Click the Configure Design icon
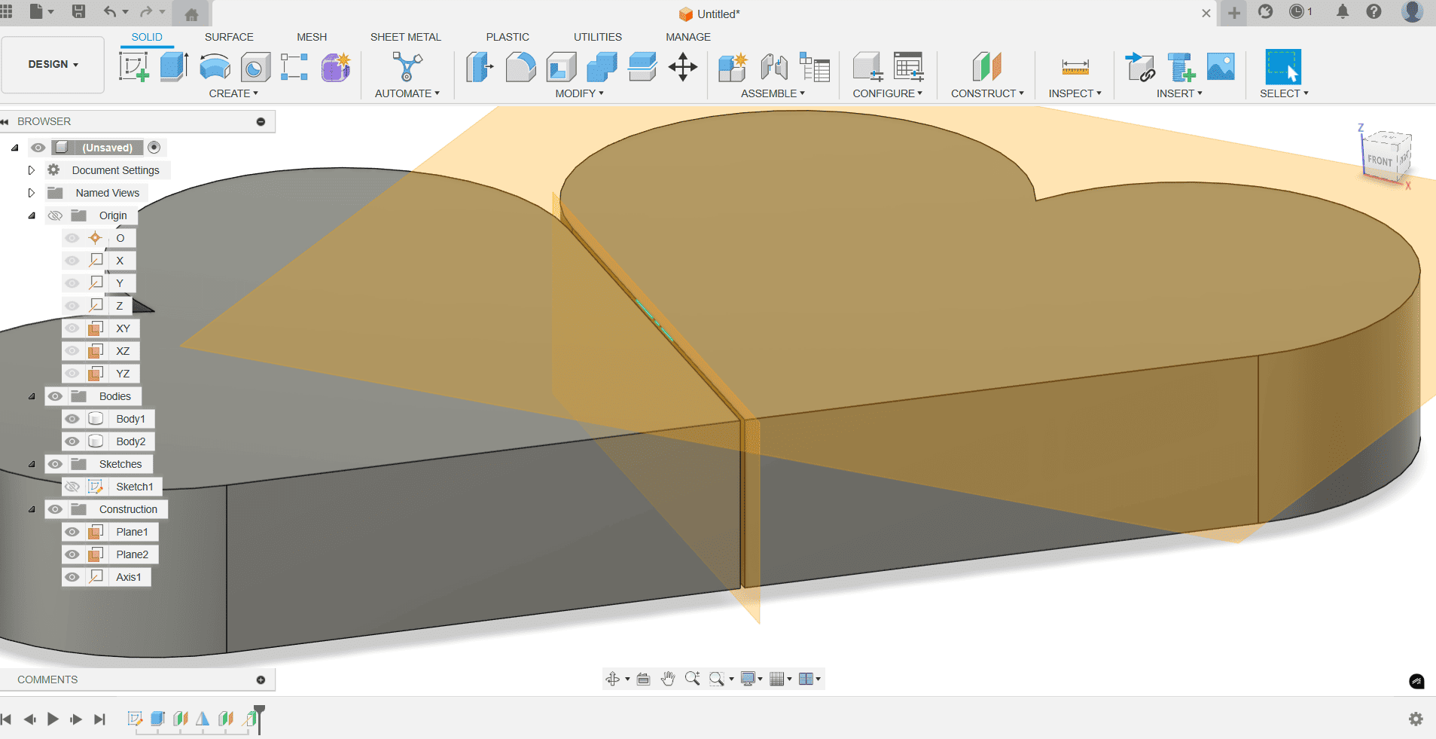 point(867,67)
